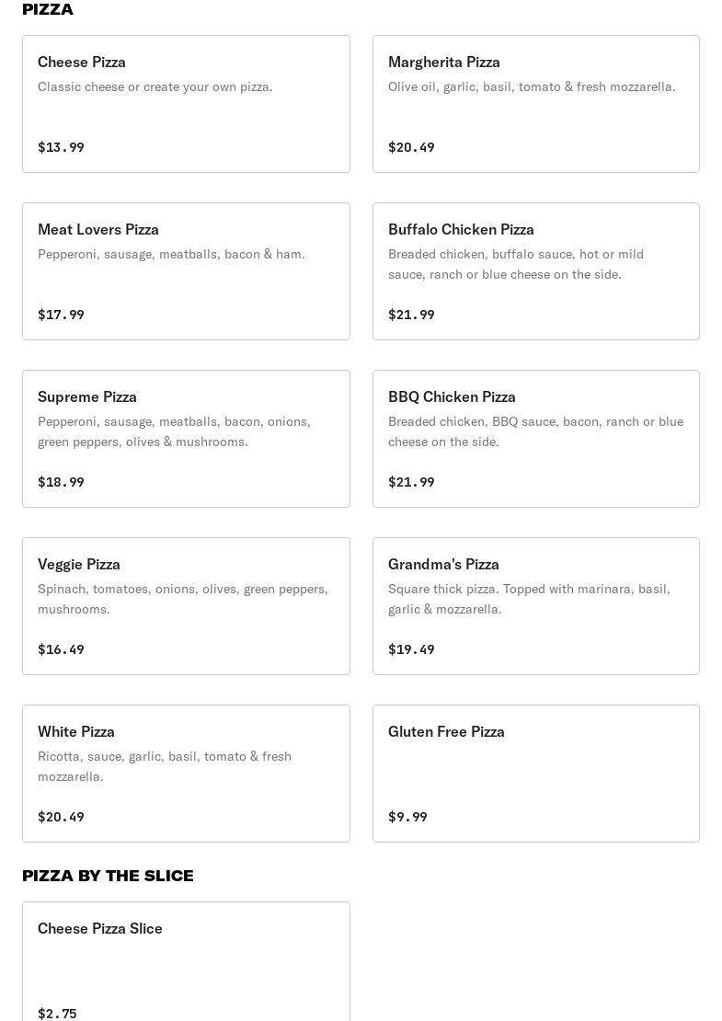Click the $20.49 price under Margherita Pizza

click(x=411, y=147)
